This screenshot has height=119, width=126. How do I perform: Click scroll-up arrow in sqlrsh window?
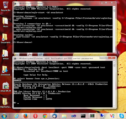click(114, 62)
